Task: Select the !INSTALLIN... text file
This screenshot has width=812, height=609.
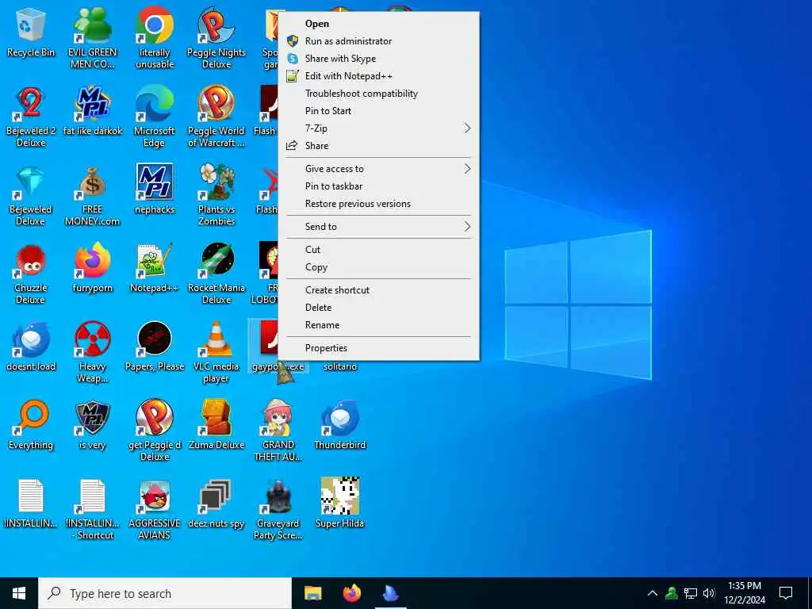Action: tap(31, 504)
